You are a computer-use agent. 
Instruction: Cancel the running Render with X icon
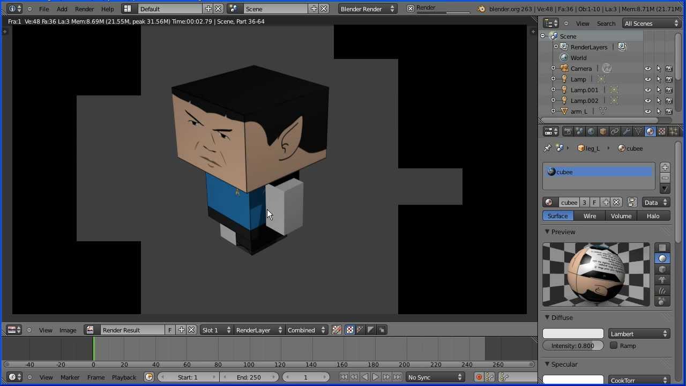coord(411,9)
